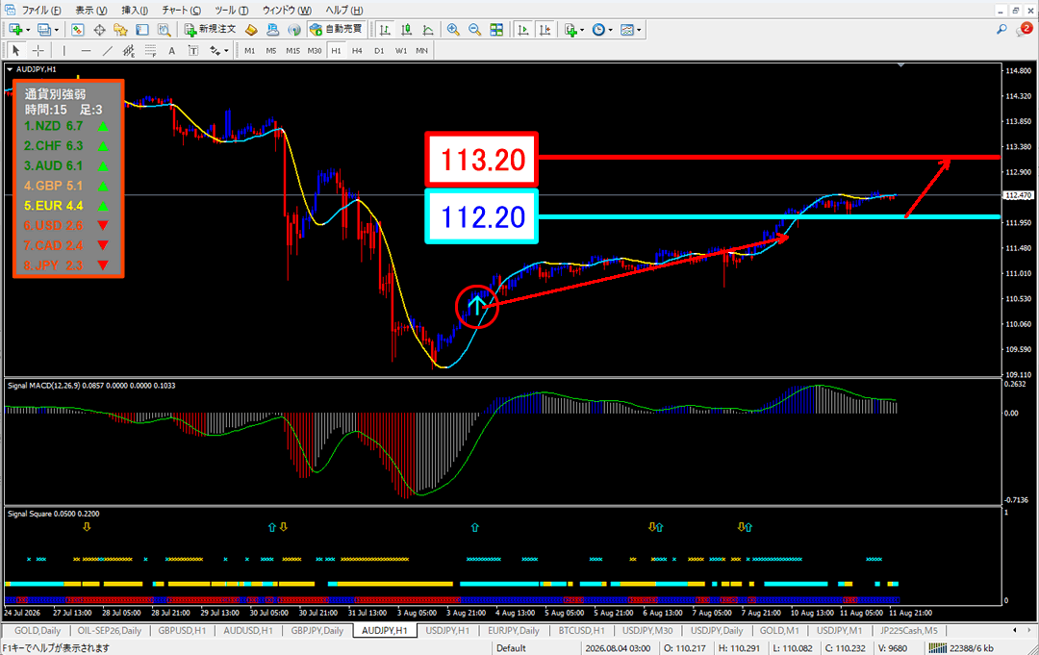Choose the Fibonacci retracement tool
This screenshot has height=655, width=1039.
click(150, 50)
